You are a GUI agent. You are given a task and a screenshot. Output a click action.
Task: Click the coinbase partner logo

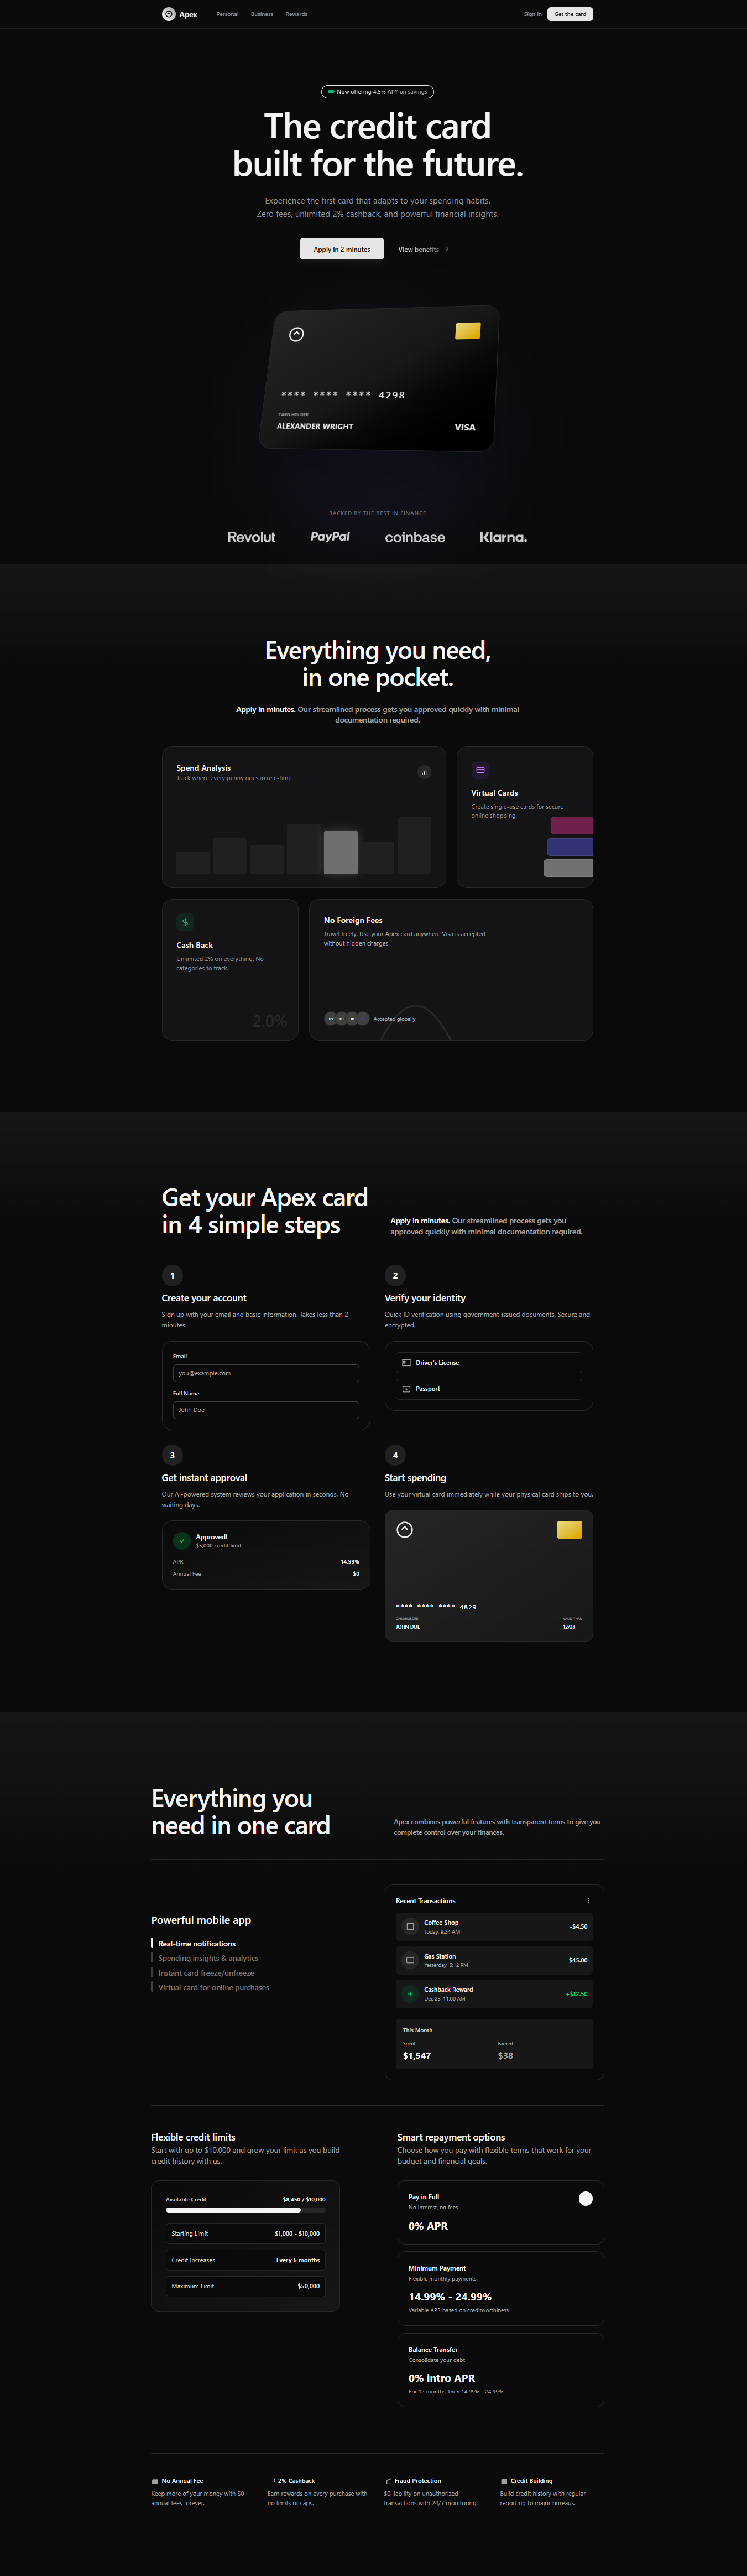[415, 537]
